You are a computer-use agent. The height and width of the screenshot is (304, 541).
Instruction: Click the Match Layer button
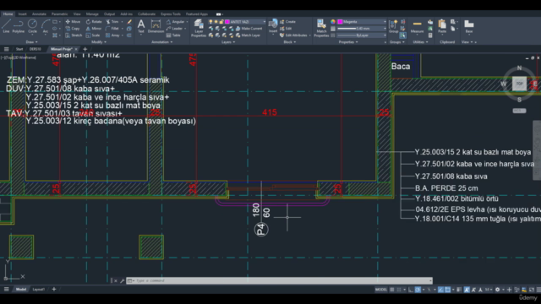coord(248,35)
